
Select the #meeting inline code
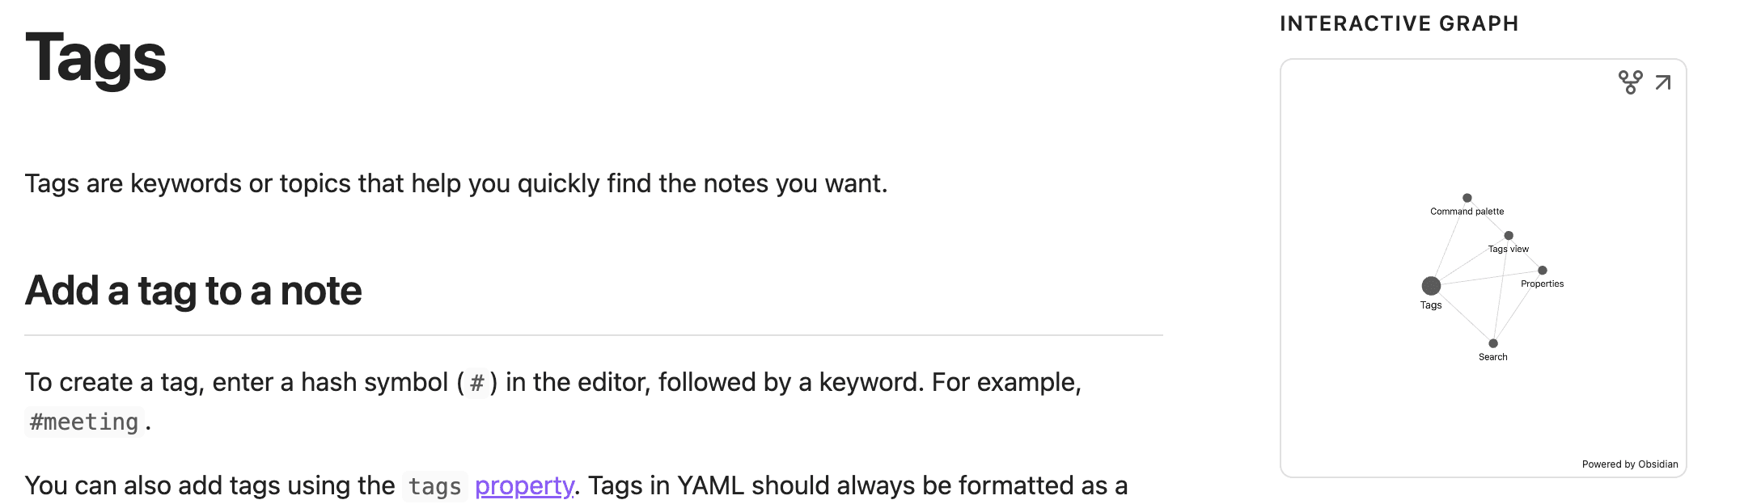click(x=84, y=422)
